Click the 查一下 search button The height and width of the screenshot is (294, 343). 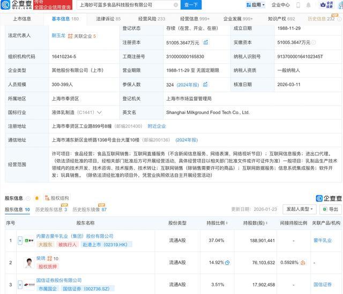(x=190, y=5)
